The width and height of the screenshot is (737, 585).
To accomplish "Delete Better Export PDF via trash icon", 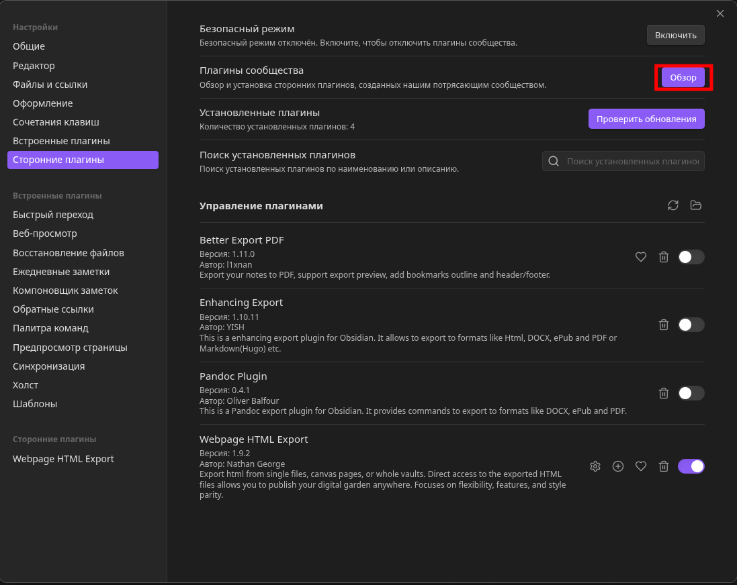I will tap(664, 257).
